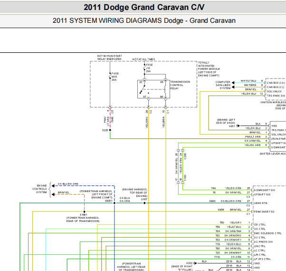This screenshot has width=286, height=271.
Task: Click the 'FUSE M15 20A' label
Action: (115, 77)
